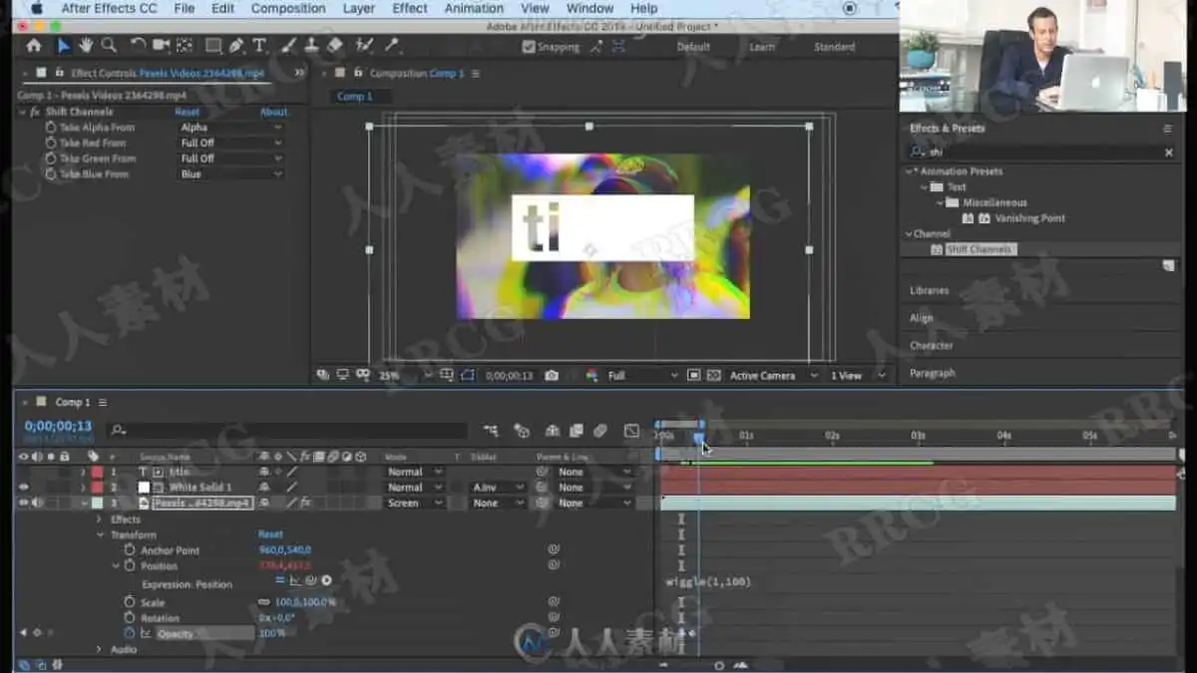This screenshot has height=673, width=1197.
Task: Expand the Audio property group
Action: pos(99,649)
